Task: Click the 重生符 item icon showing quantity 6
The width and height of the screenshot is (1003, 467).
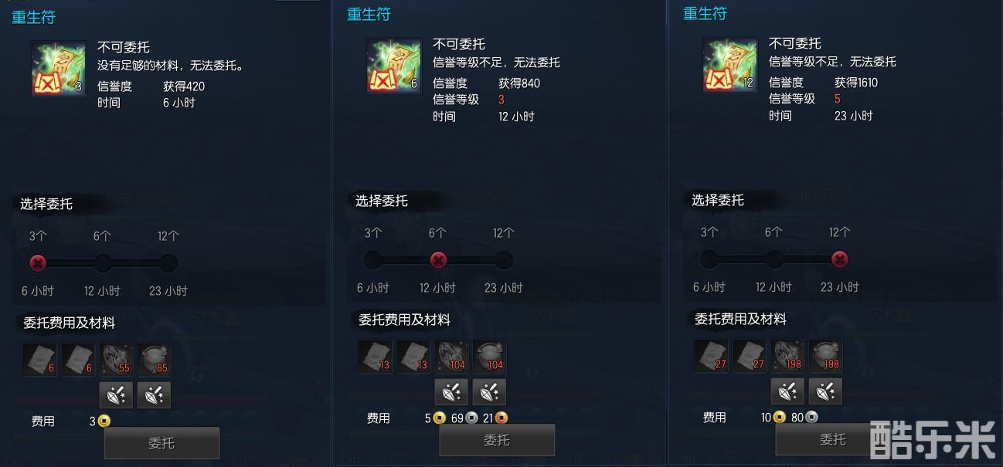Action: point(393,66)
